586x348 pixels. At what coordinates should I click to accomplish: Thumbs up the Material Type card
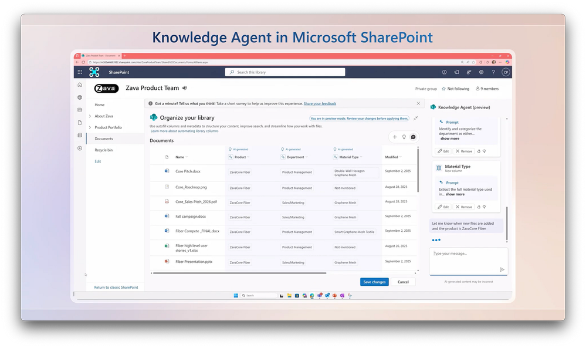click(479, 207)
